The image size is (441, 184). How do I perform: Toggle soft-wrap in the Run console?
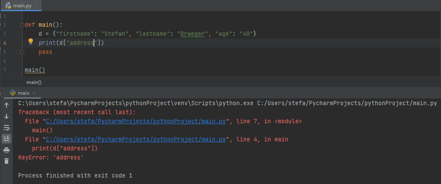coord(6,128)
